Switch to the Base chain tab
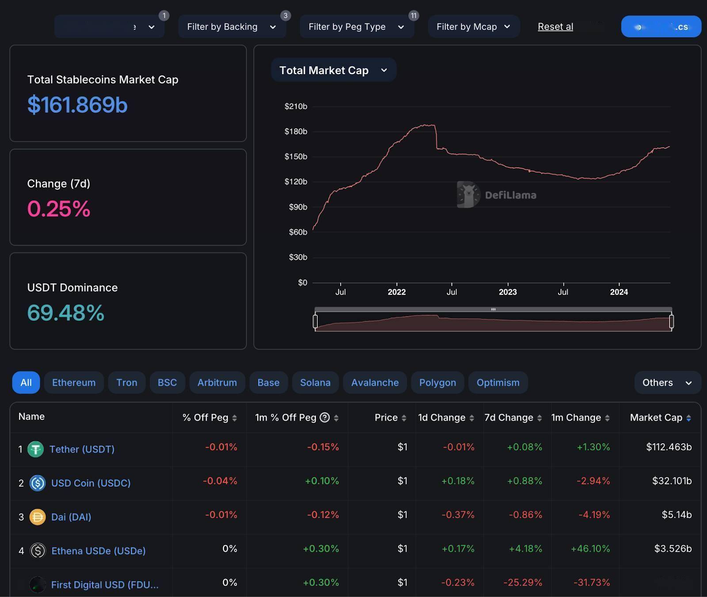The height and width of the screenshot is (597, 707). pos(269,382)
